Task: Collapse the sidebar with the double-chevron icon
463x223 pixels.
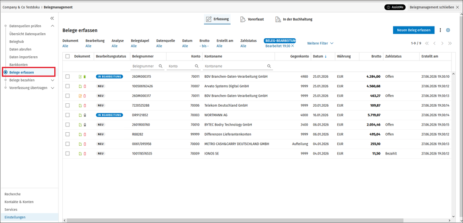Action: [x=52, y=18]
